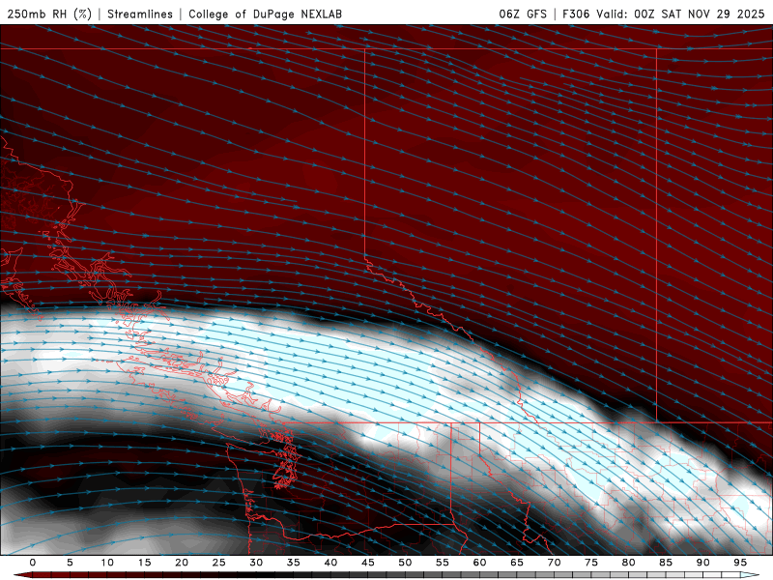Click the 'F306' forecast hour label
The width and height of the screenshot is (773, 580).
[576, 14]
